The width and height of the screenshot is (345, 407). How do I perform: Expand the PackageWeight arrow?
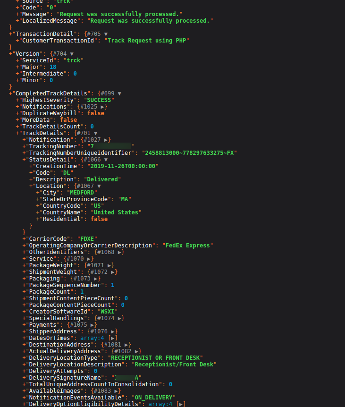[111, 265]
